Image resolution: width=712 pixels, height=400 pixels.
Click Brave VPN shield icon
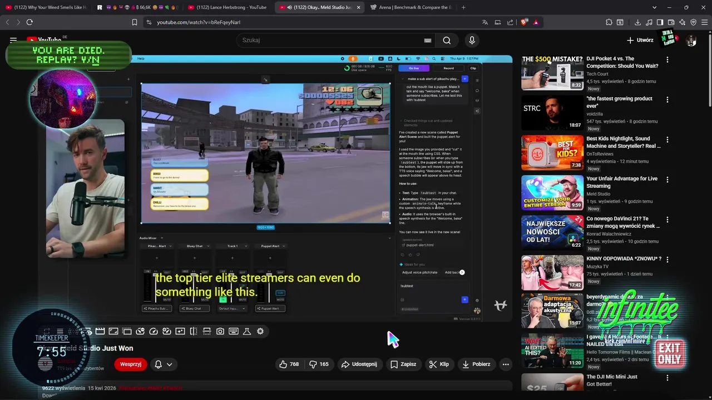(693, 22)
